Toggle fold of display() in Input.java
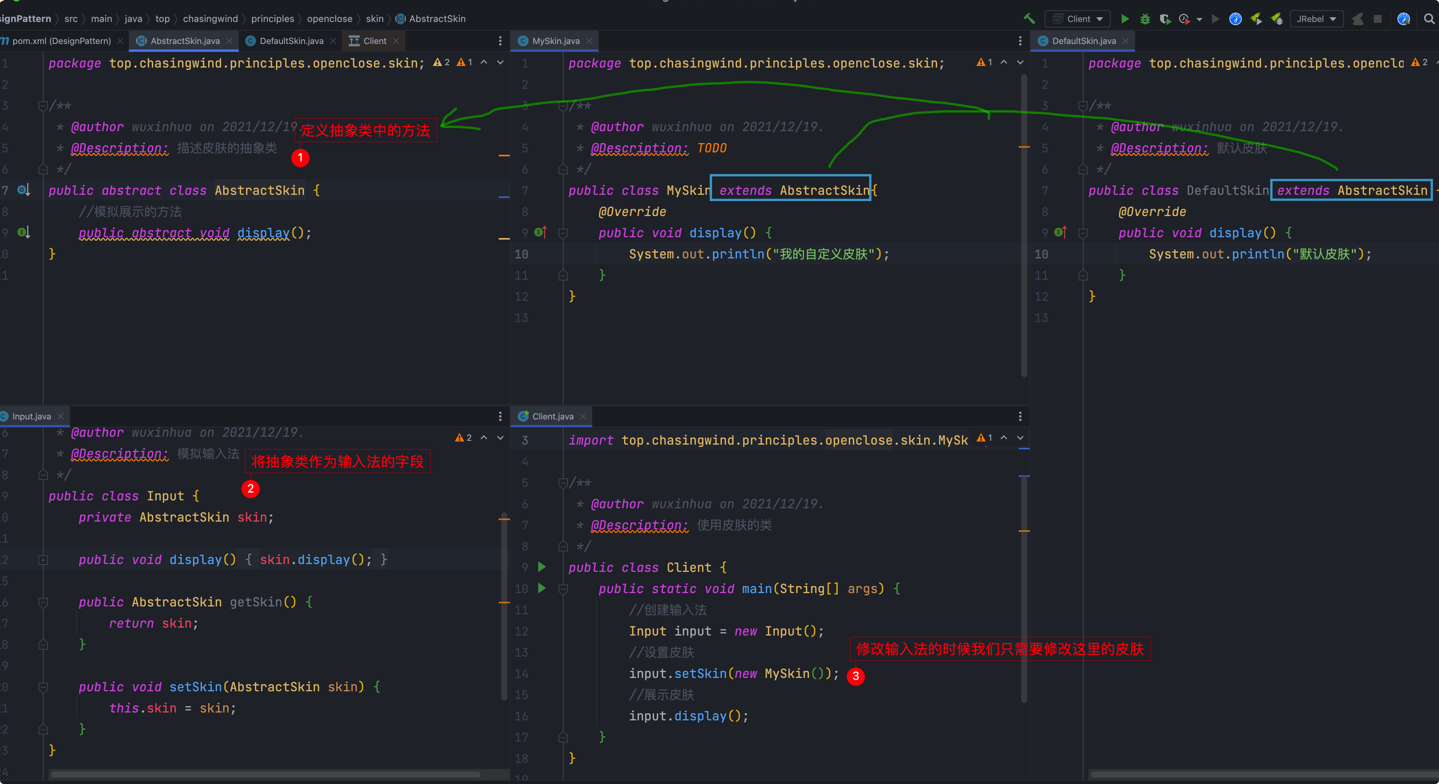 43,559
